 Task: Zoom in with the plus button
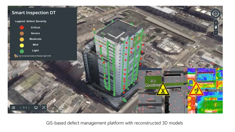[216, 23]
